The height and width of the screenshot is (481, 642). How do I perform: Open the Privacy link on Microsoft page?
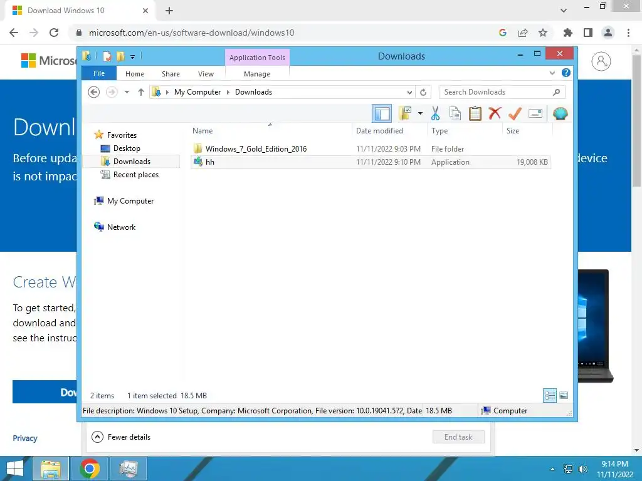click(25, 438)
